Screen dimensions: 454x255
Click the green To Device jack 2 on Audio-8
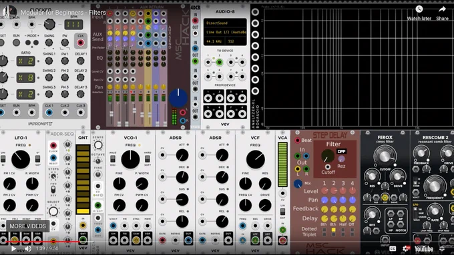pyautogui.click(x=219, y=62)
